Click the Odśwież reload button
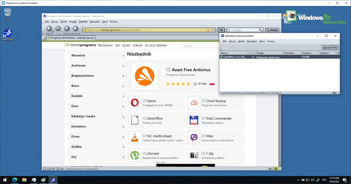The height and width of the screenshot is (184, 351). click(67, 29)
